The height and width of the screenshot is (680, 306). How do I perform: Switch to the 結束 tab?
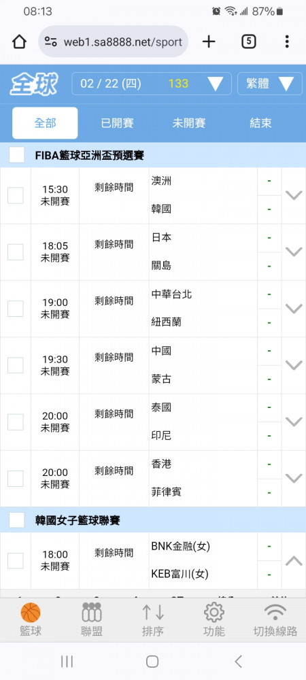click(260, 123)
